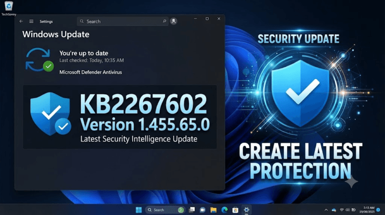Open the notification bell badge in taskbar
The image size is (385, 215).
(378, 210)
